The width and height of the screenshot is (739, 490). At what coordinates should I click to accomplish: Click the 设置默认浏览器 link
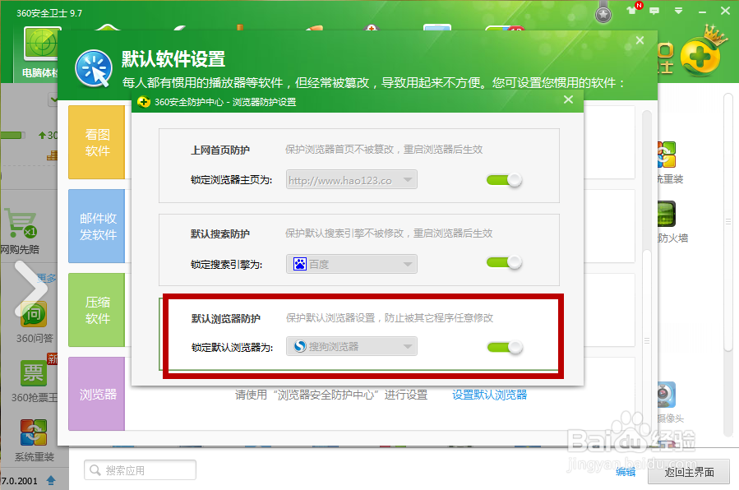[489, 395]
